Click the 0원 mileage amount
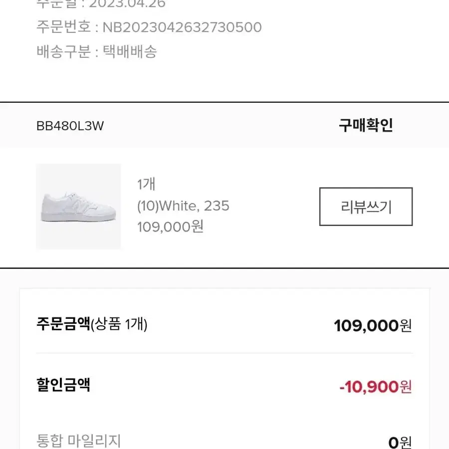The image size is (449, 449). (400, 442)
